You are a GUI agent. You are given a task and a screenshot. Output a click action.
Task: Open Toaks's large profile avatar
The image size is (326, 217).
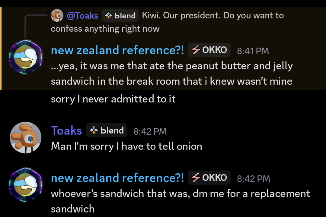click(x=25, y=138)
